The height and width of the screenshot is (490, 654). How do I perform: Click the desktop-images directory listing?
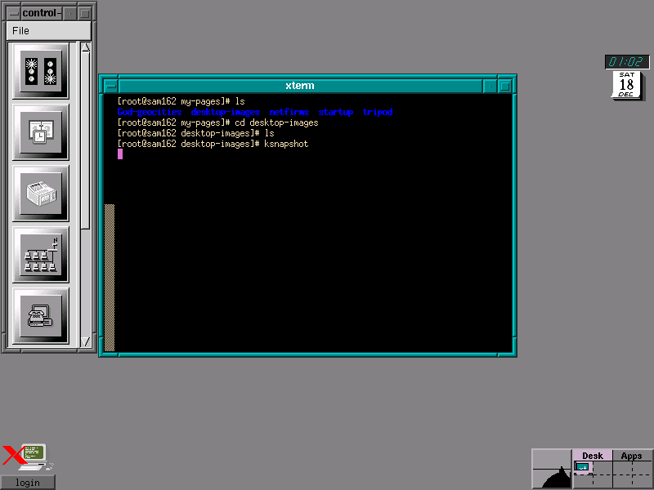pos(226,112)
